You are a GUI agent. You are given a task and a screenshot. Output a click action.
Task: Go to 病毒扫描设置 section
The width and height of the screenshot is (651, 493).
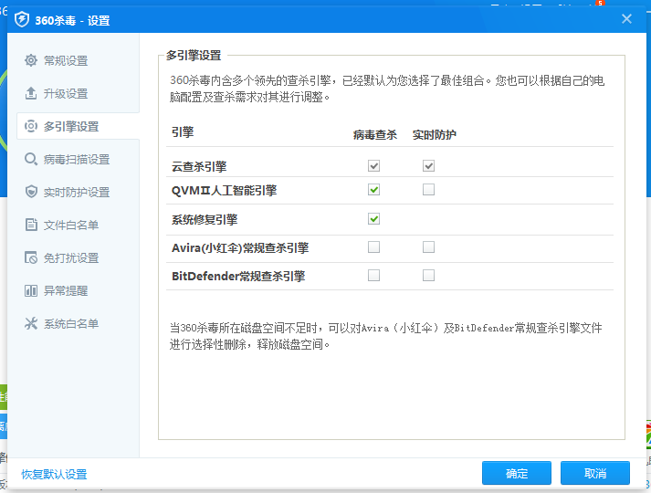point(78,159)
